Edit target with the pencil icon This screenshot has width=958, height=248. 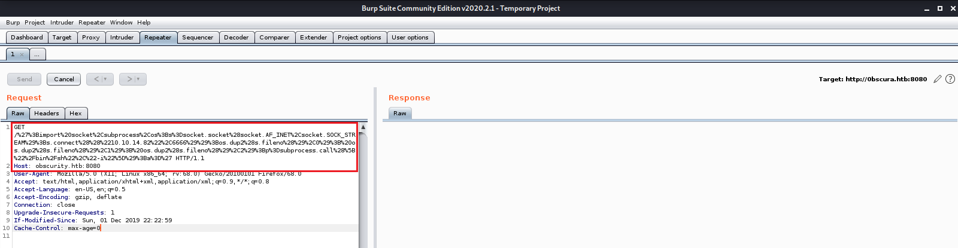click(x=938, y=79)
